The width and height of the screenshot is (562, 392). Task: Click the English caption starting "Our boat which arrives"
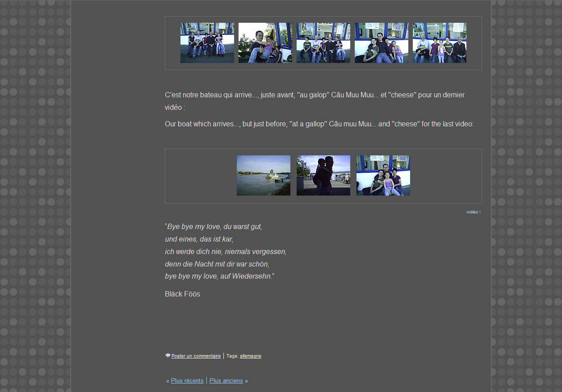[319, 124]
